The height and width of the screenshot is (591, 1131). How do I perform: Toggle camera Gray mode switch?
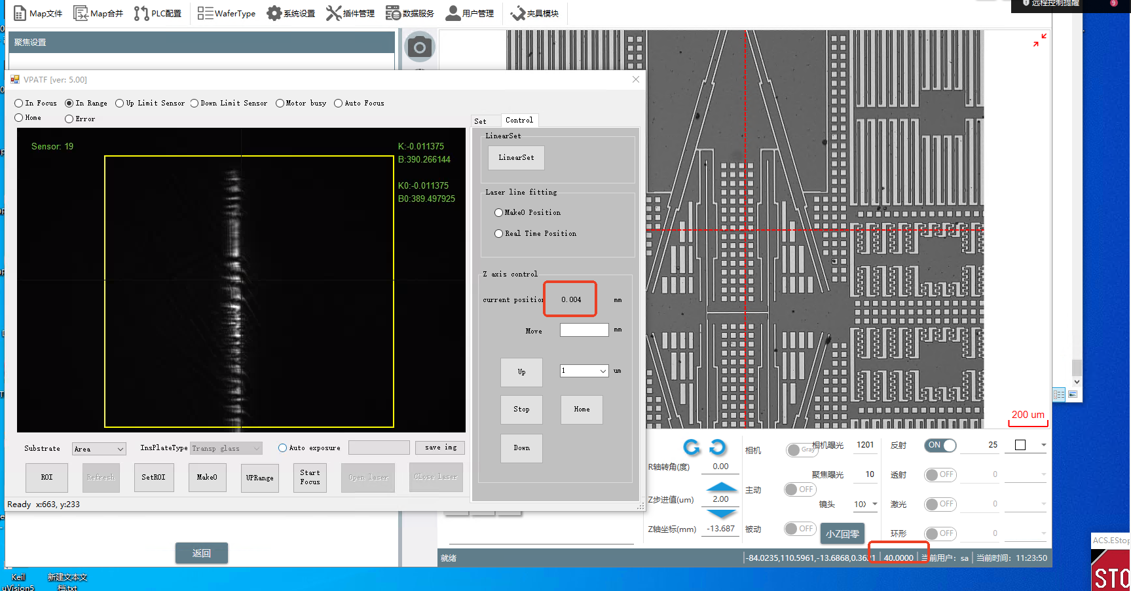point(801,449)
